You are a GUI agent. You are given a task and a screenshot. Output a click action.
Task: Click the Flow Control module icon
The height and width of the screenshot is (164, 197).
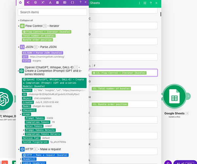point(22,26)
